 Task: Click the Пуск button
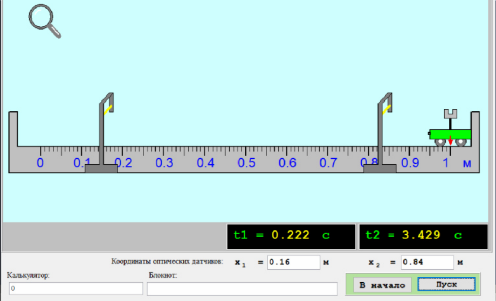pyautogui.click(x=446, y=284)
